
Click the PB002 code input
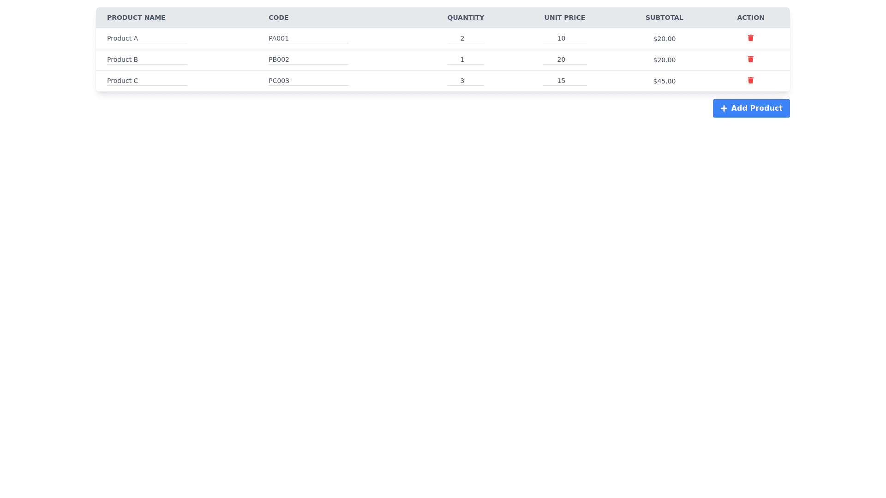pos(308,59)
